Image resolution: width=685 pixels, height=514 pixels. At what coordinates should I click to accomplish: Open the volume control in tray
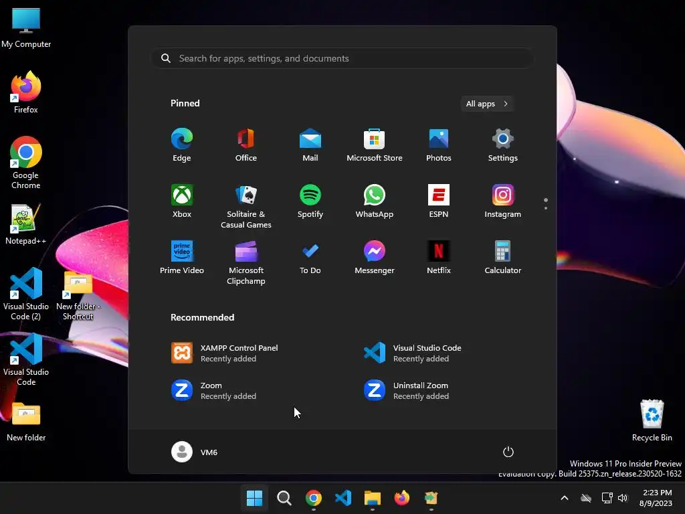point(623,498)
